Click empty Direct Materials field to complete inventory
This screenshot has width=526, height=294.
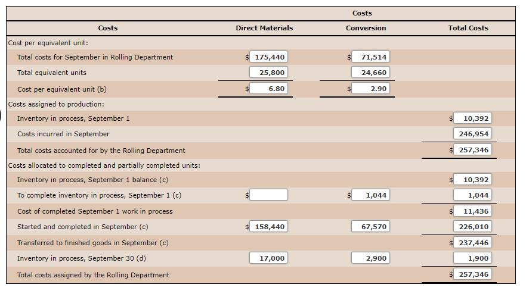click(268, 195)
